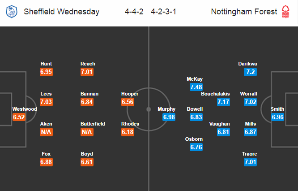Image resolution: width=298 pixels, height=191 pixels.
Task: Click Aken's N/A rating badge
Action: coord(46,132)
